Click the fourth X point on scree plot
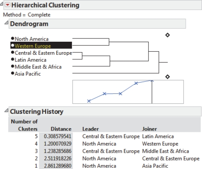 (x=136, y=83)
